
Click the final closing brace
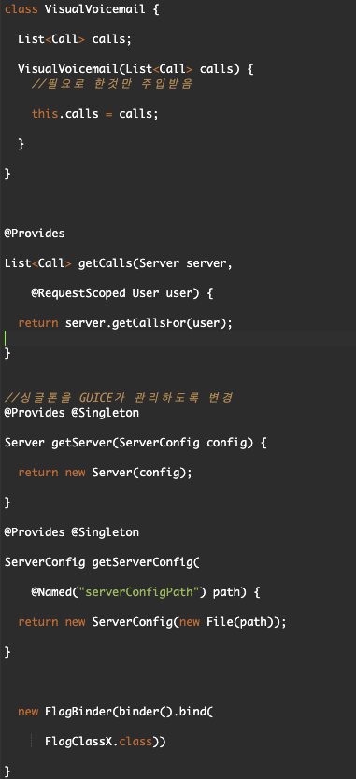(7, 772)
